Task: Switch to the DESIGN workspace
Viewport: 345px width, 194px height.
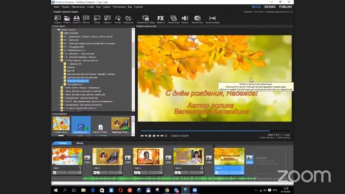Action: (270, 7)
